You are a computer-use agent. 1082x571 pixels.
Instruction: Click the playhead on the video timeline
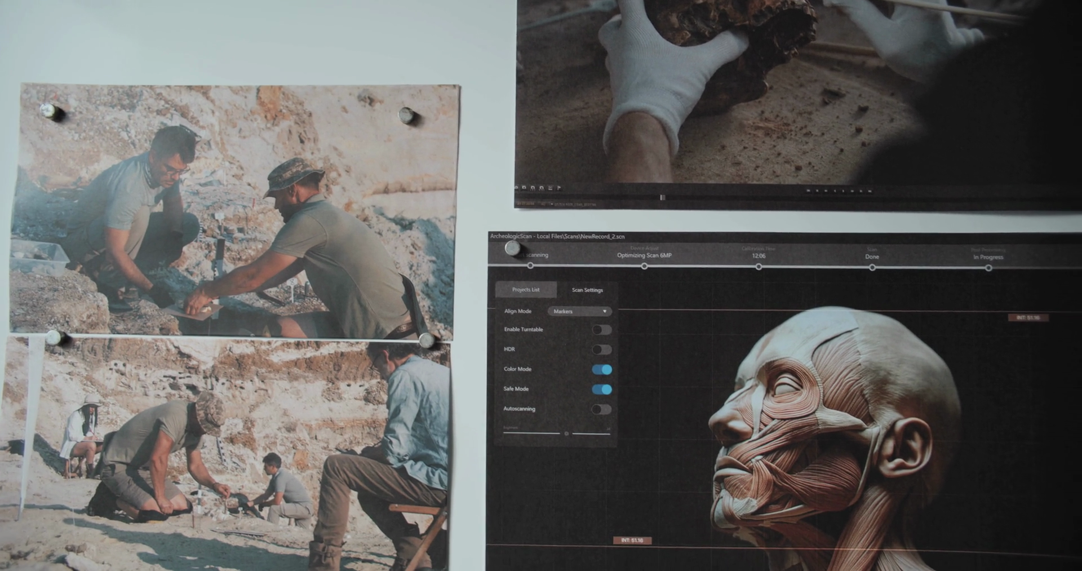662,197
